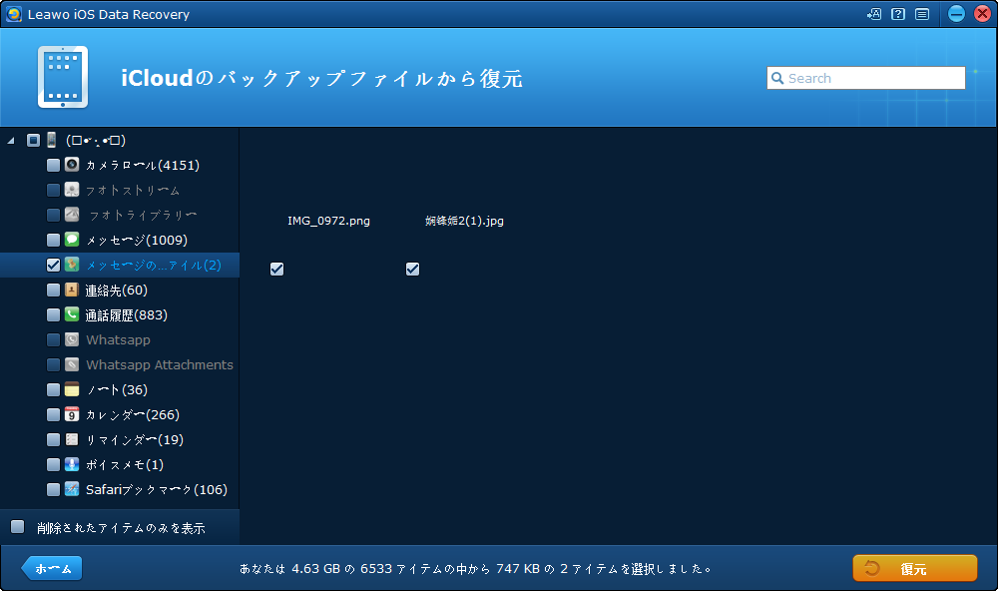The image size is (998, 591).
Task: Click the magnifier icon in Search box
Action: [777, 78]
